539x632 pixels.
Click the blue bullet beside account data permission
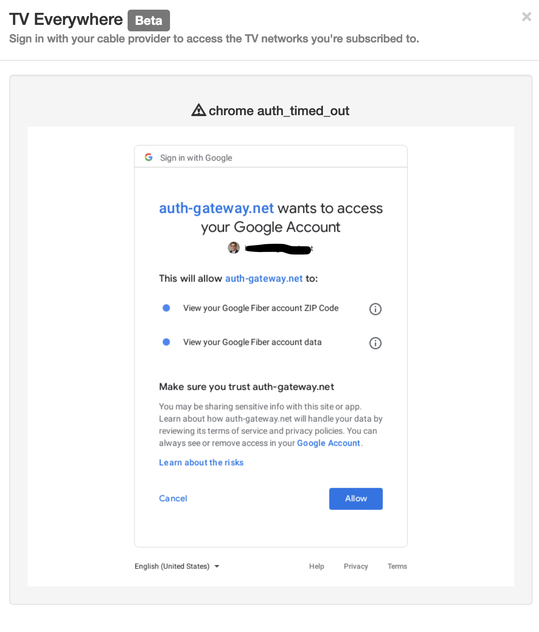tap(166, 342)
